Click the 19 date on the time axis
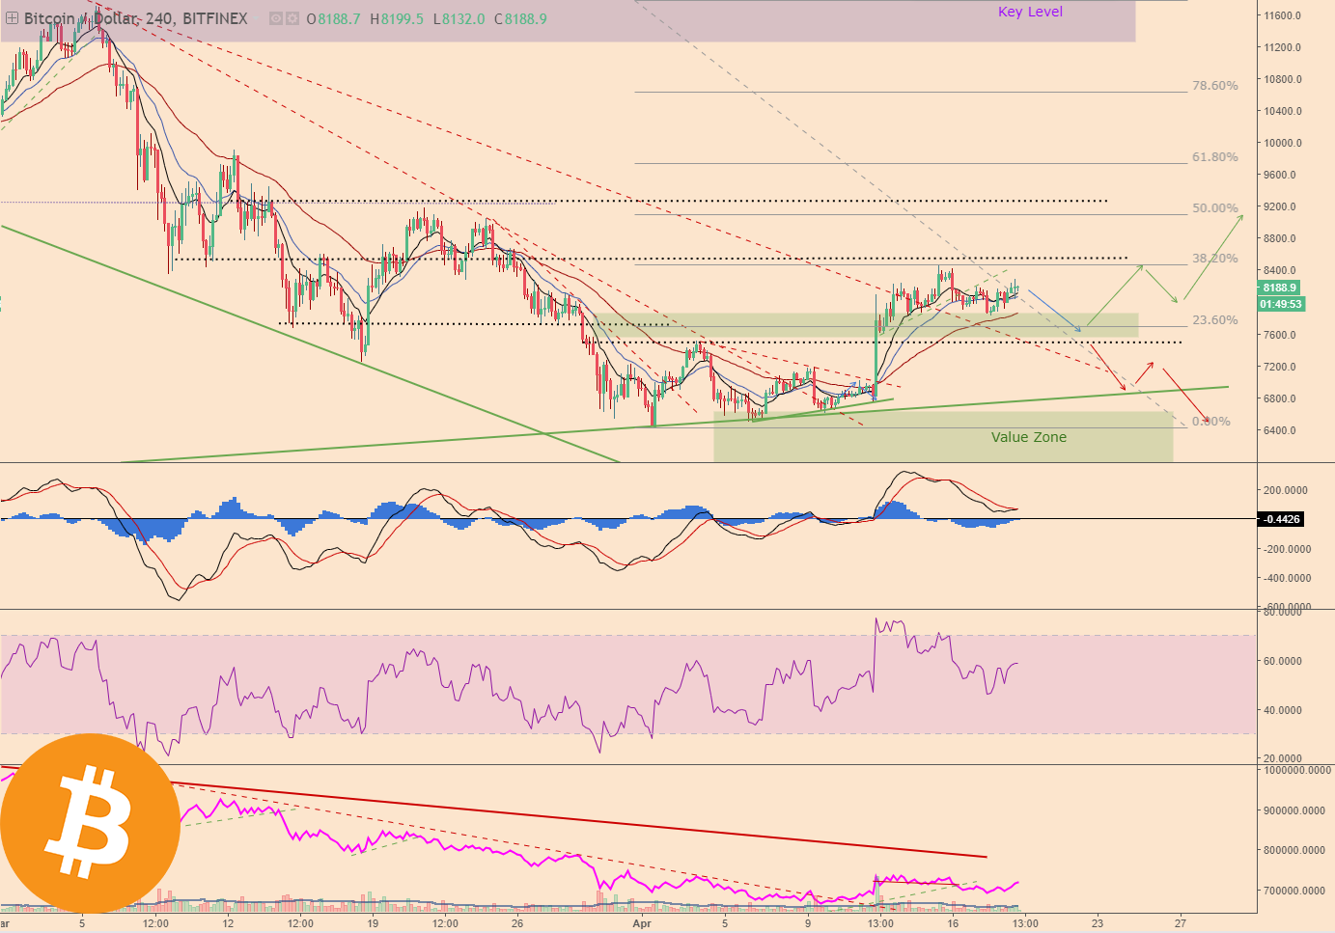 pyautogui.click(x=373, y=923)
